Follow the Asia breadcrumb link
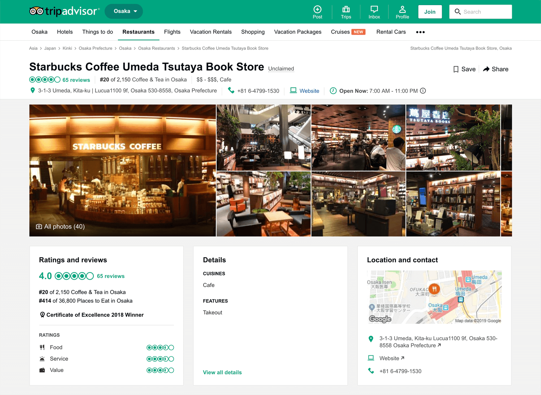Viewport: 541px width, 395px height. [33, 48]
